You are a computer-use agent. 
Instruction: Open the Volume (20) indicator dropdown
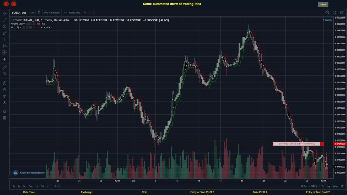pyautogui.click(x=24, y=24)
